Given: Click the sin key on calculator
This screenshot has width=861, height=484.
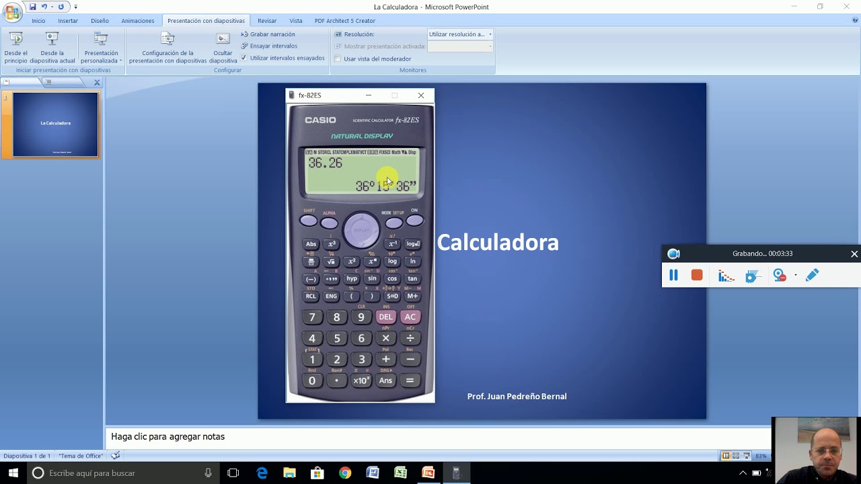Looking at the screenshot, I should [x=372, y=278].
